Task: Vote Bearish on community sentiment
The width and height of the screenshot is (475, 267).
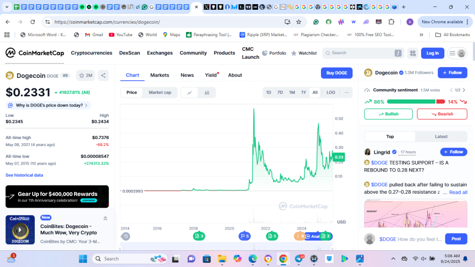Action: tap(442, 114)
